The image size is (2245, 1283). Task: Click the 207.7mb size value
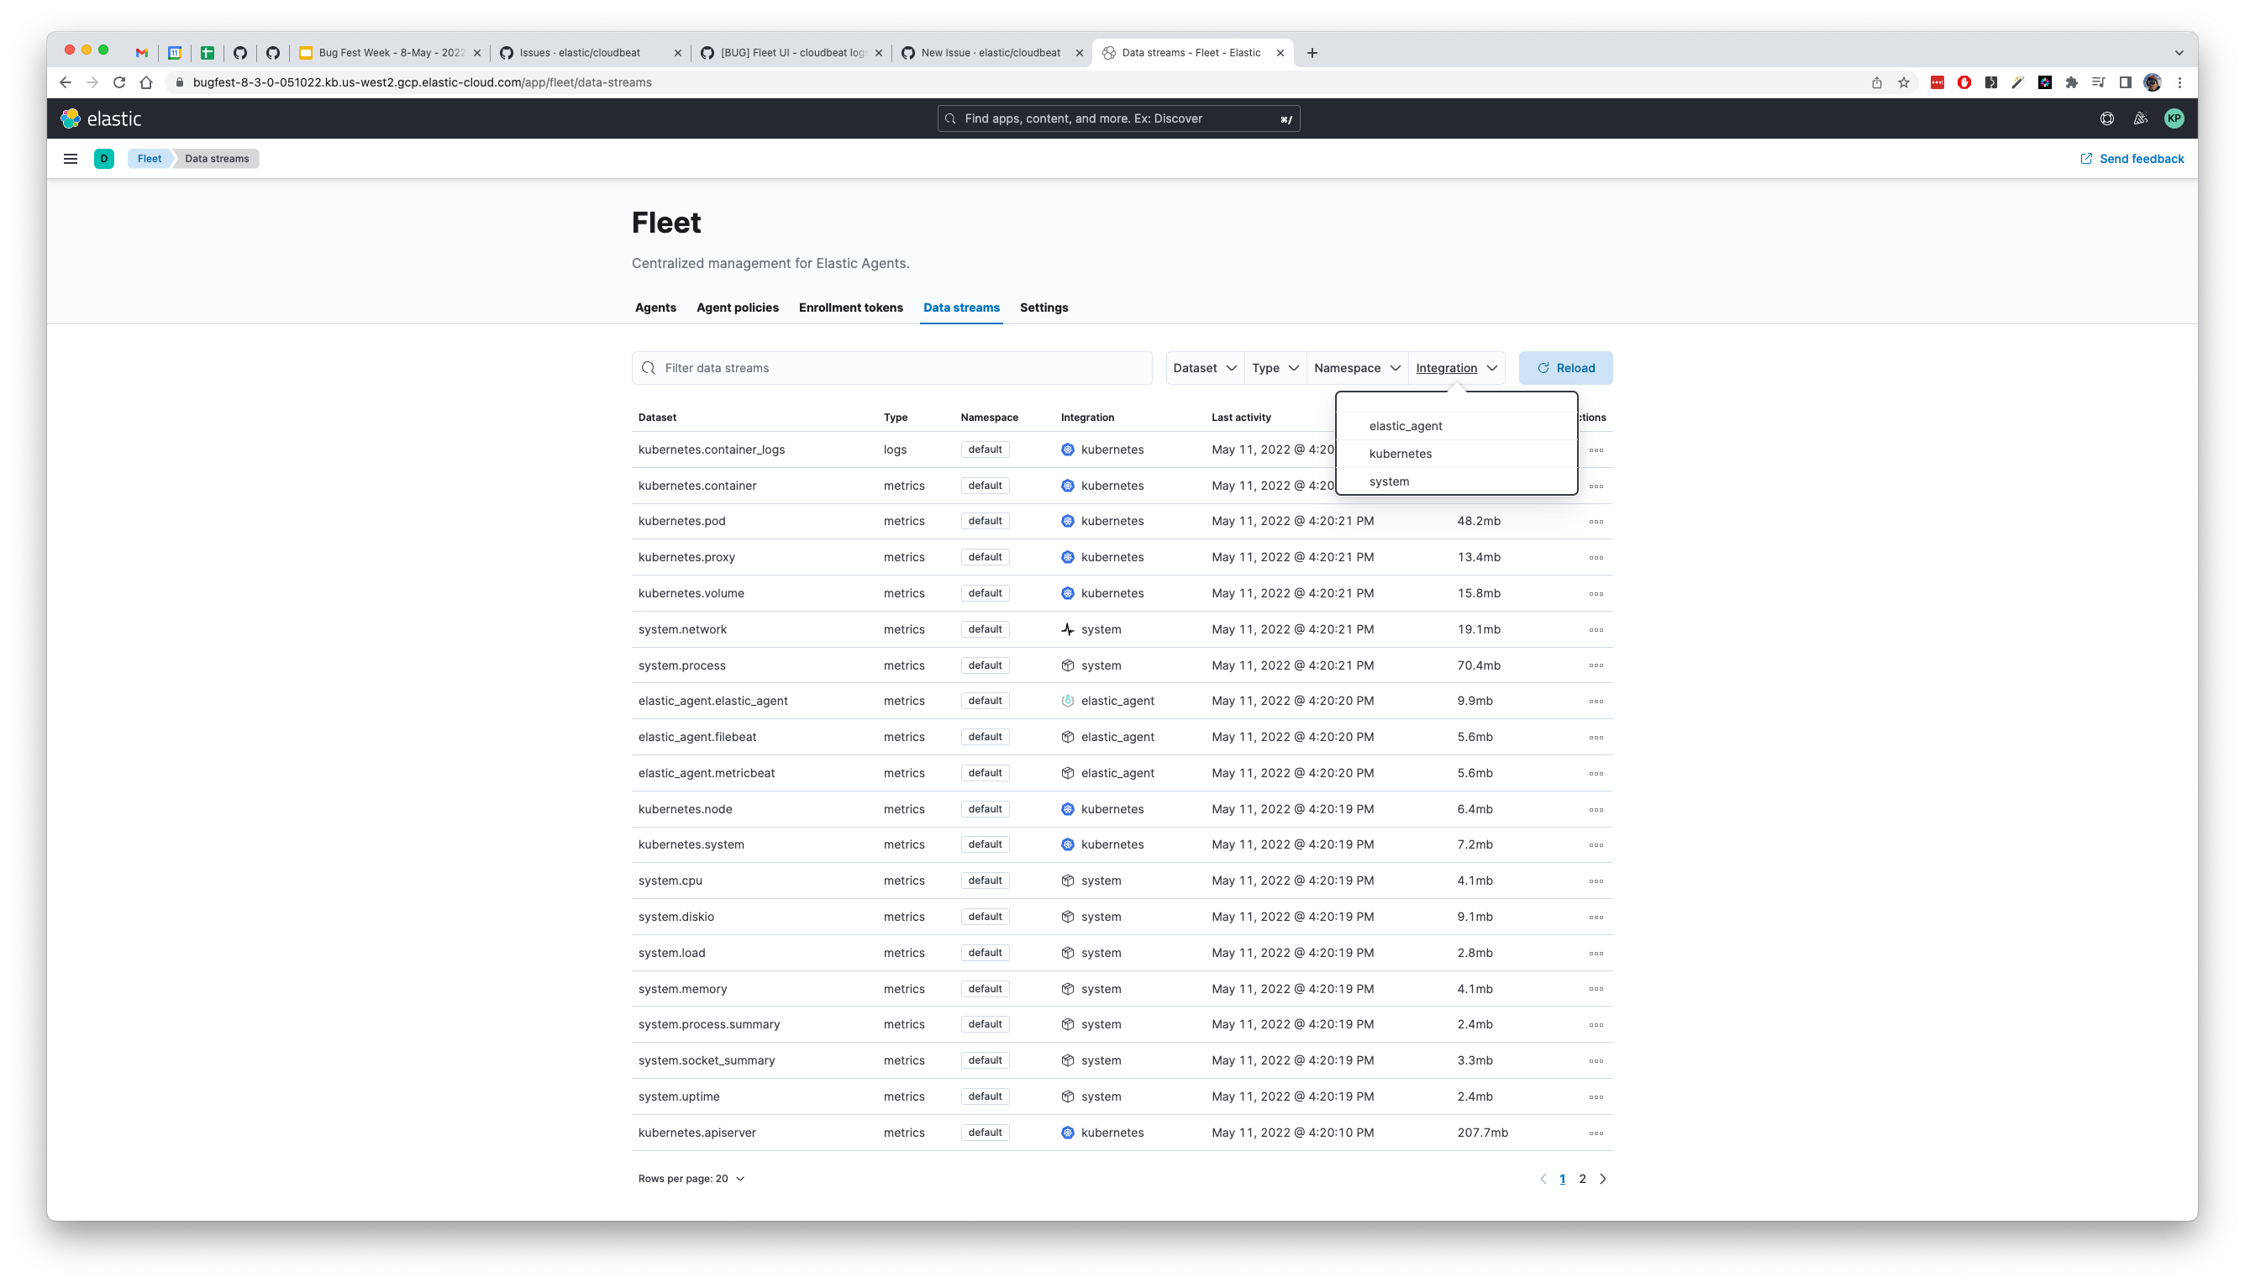(x=1482, y=1133)
